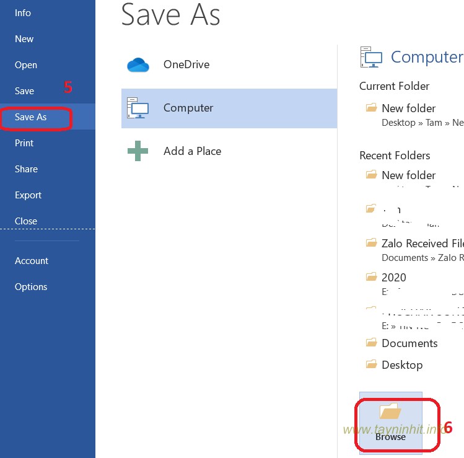
Task: Click the folder icon beside 2020
Action: (x=372, y=277)
